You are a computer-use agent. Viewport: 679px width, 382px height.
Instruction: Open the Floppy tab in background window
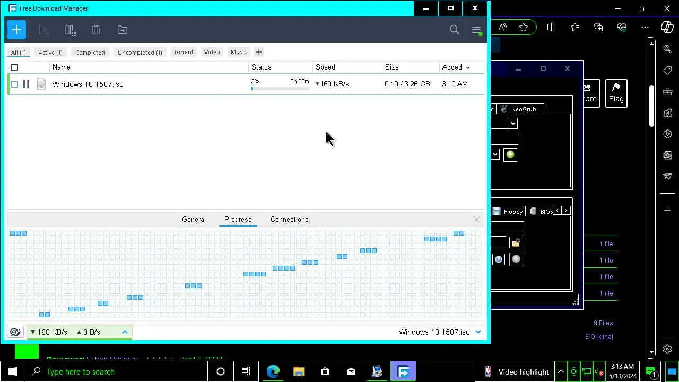(x=508, y=211)
